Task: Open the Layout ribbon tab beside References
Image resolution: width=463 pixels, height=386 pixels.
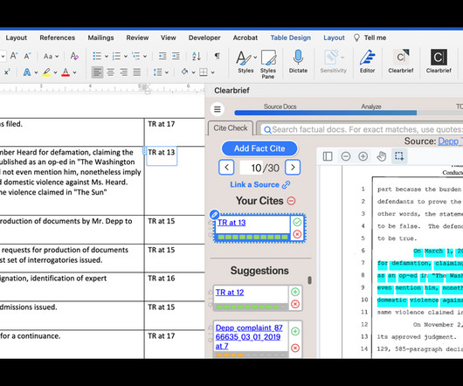Action: click(17, 38)
